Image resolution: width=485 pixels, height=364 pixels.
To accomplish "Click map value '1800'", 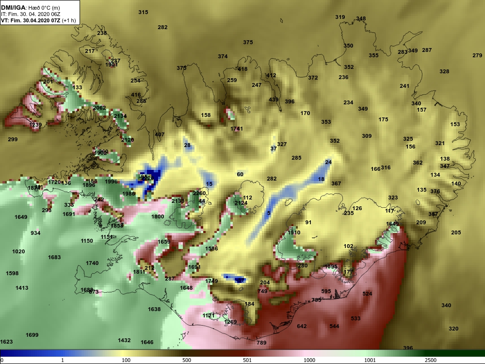I will (158, 216).
